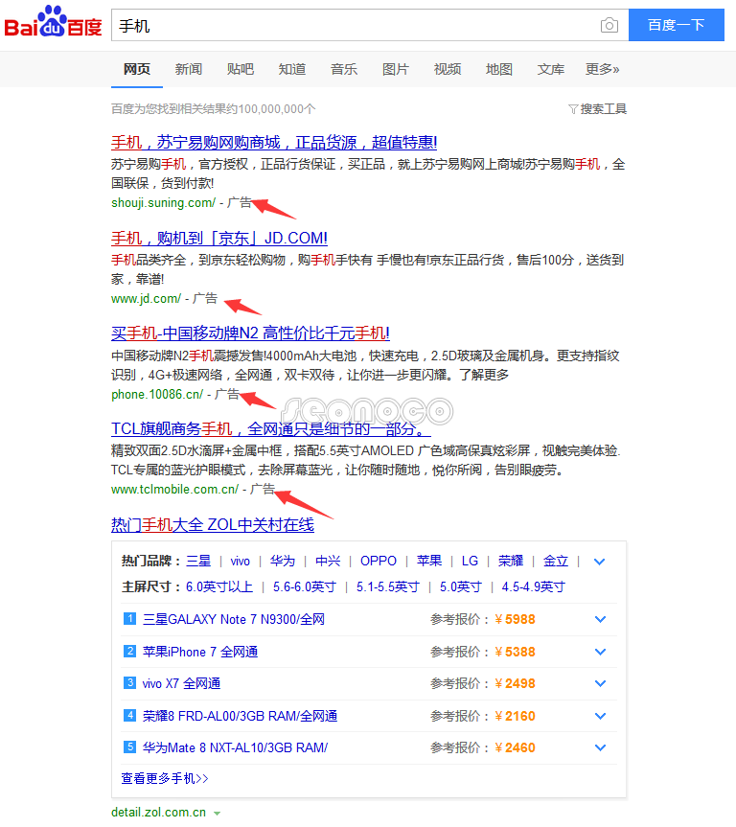Viewport: 736px width, 827px height.
Task: Open camera image search icon
Action: click(x=609, y=26)
